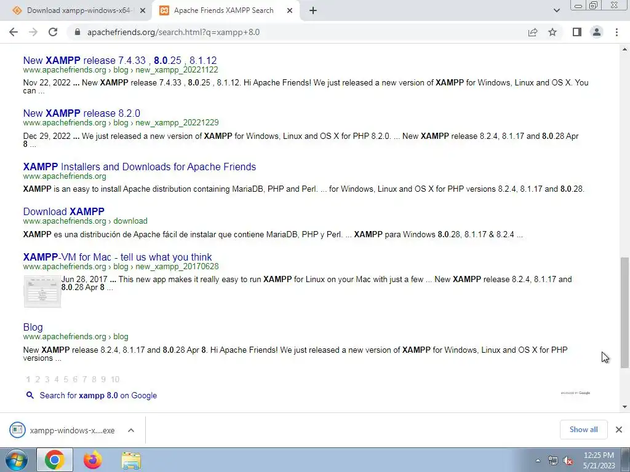Screen dimensions: 630x472
Task: Click Chrome icon in taskbar
Action: (x=55, y=460)
